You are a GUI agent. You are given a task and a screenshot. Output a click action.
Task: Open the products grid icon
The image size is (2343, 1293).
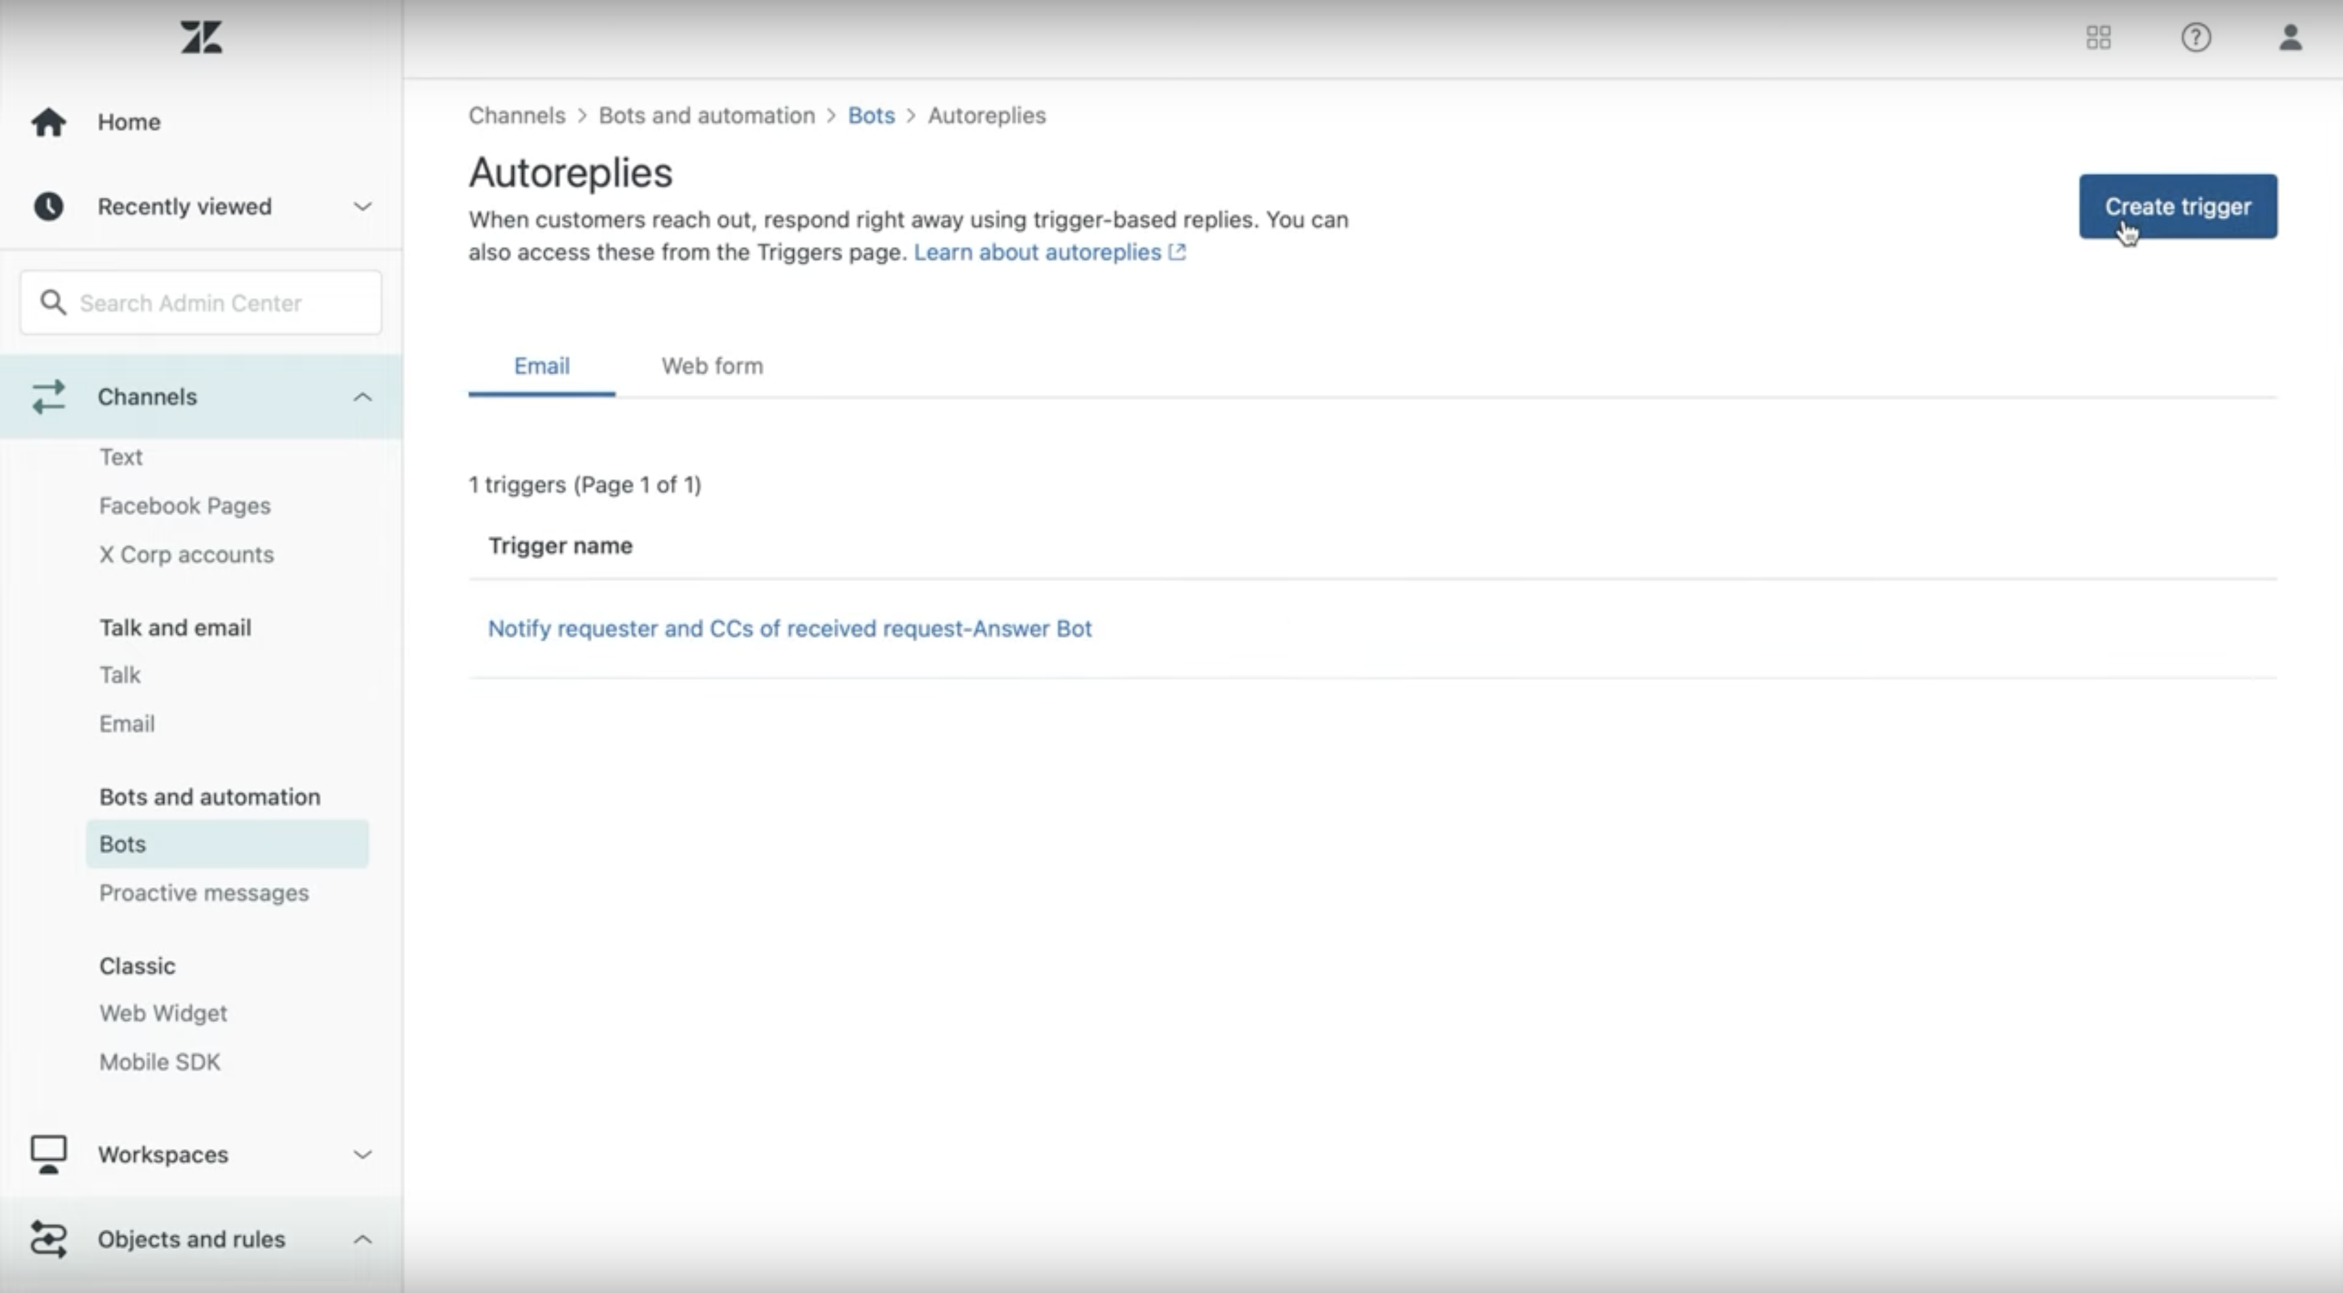coord(2098,37)
